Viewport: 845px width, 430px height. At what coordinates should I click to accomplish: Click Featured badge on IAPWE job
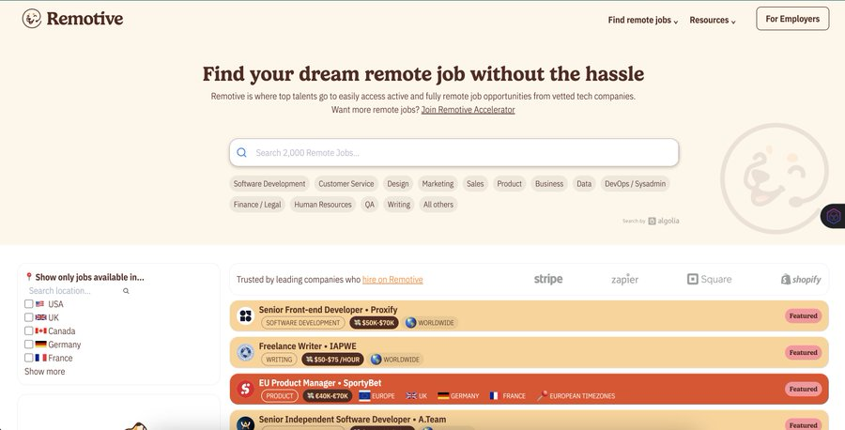803,352
